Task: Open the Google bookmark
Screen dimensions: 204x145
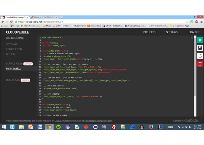Action: [x=15, y=26]
